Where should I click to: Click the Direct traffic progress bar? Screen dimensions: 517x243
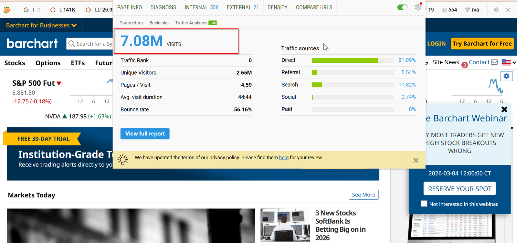coord(353,60)
